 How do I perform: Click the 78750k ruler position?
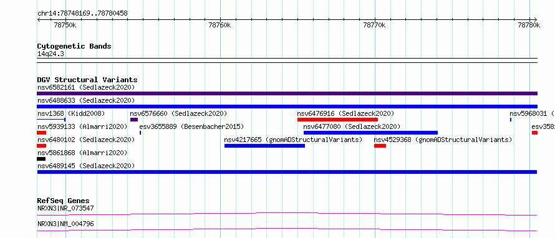(x=65, y=25)
